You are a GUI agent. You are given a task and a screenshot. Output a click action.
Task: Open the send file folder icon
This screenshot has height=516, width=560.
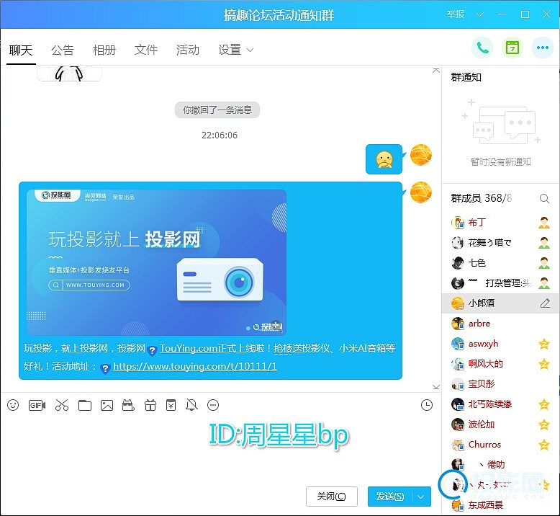85,405
